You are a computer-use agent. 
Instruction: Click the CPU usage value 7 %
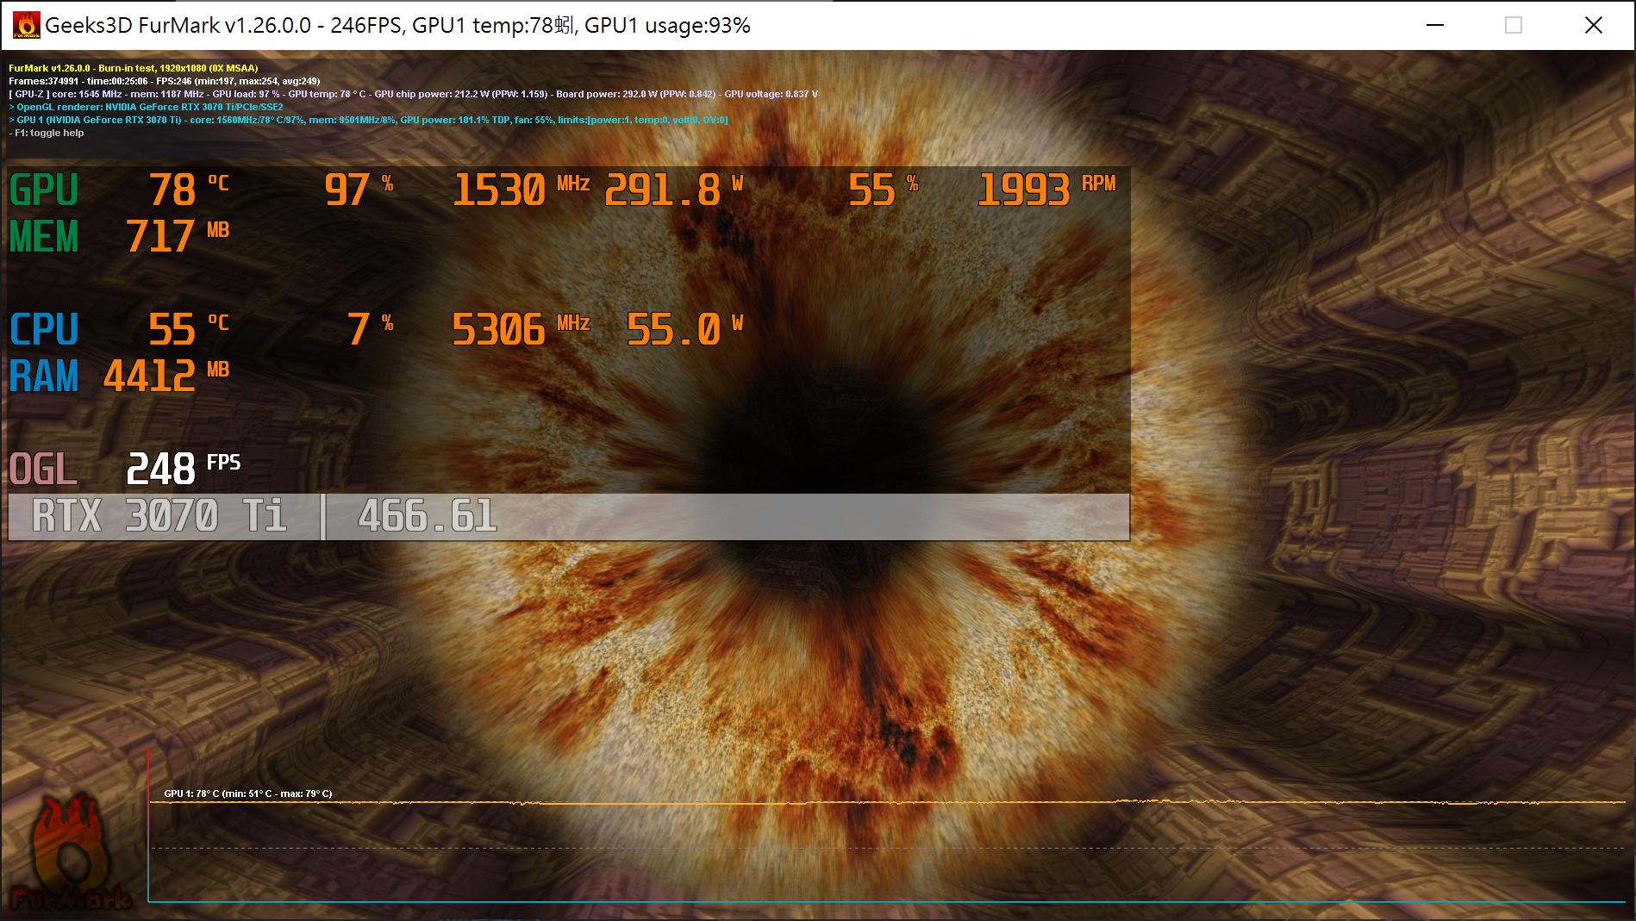coord(371,329)
